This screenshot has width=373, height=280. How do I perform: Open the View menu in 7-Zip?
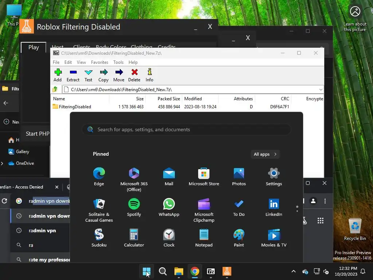(x=81, y=62)
